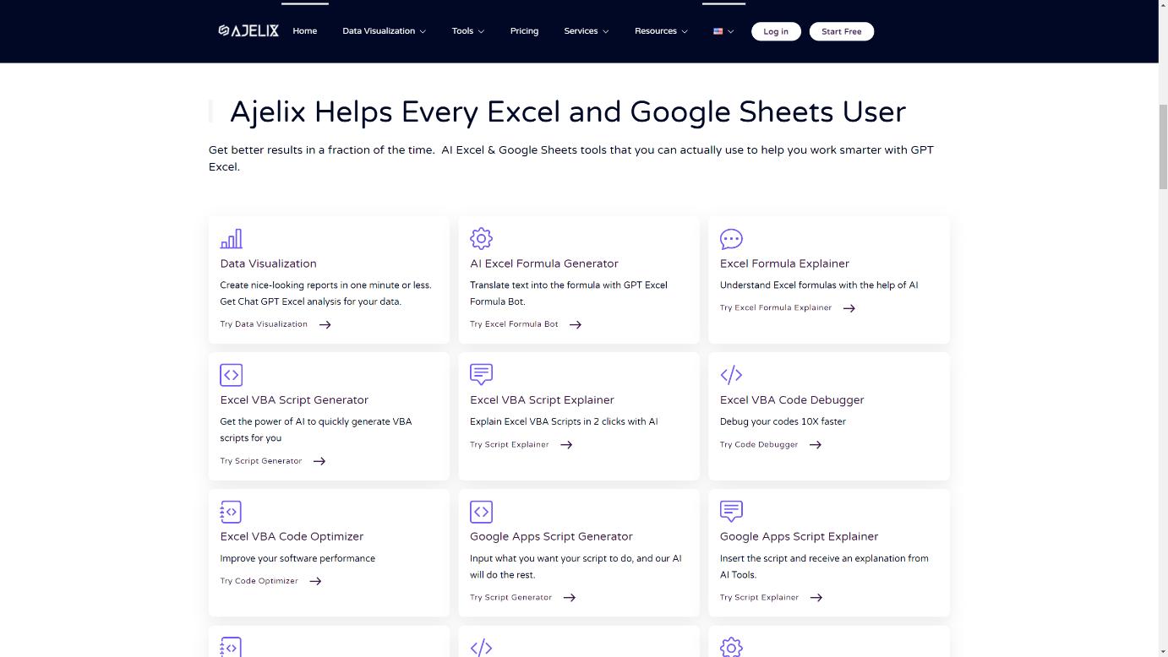Click the scrollbar up arrow
The height and width of the screenshot is (657, 1168).
pos(1163,6)
